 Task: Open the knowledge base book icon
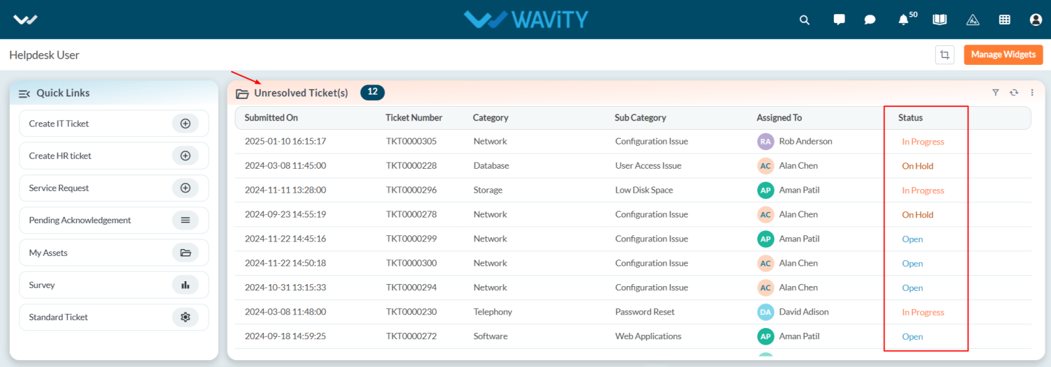939,20
